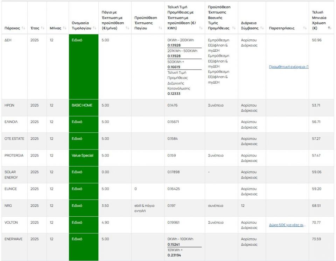This screenshot has width=336, height=261.
Task: Sort by Τελική Μηνιαία Χρέωση arrow icon
Action: tap(329, 28)
